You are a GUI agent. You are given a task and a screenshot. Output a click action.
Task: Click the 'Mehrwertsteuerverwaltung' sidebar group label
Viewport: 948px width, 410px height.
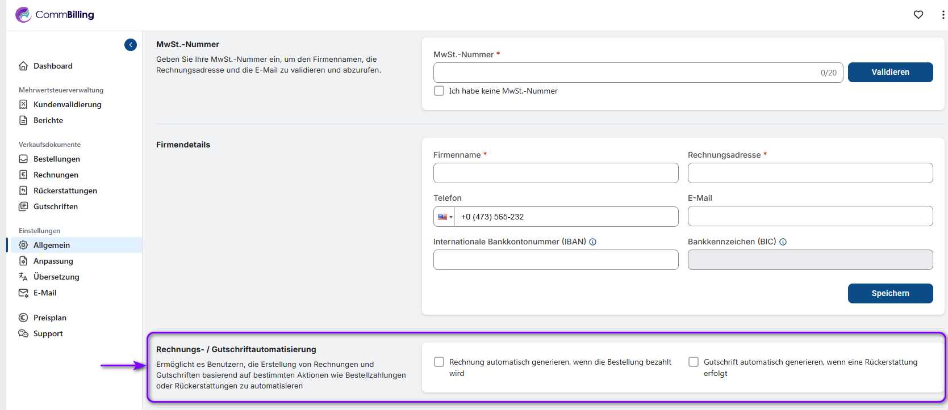pyautogui.click(x=61, y=90)
